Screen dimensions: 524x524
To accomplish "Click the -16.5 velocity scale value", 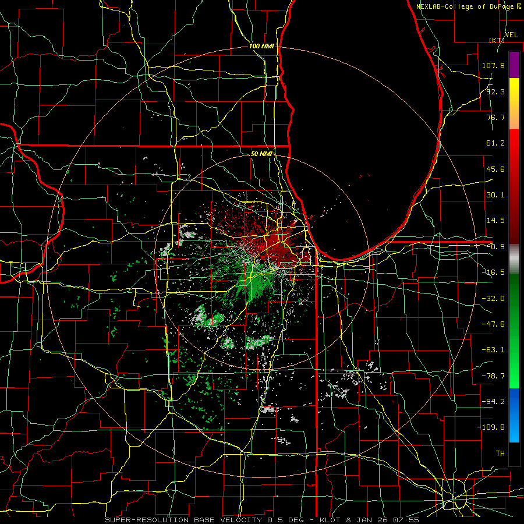I will click(x=493, y=272).
